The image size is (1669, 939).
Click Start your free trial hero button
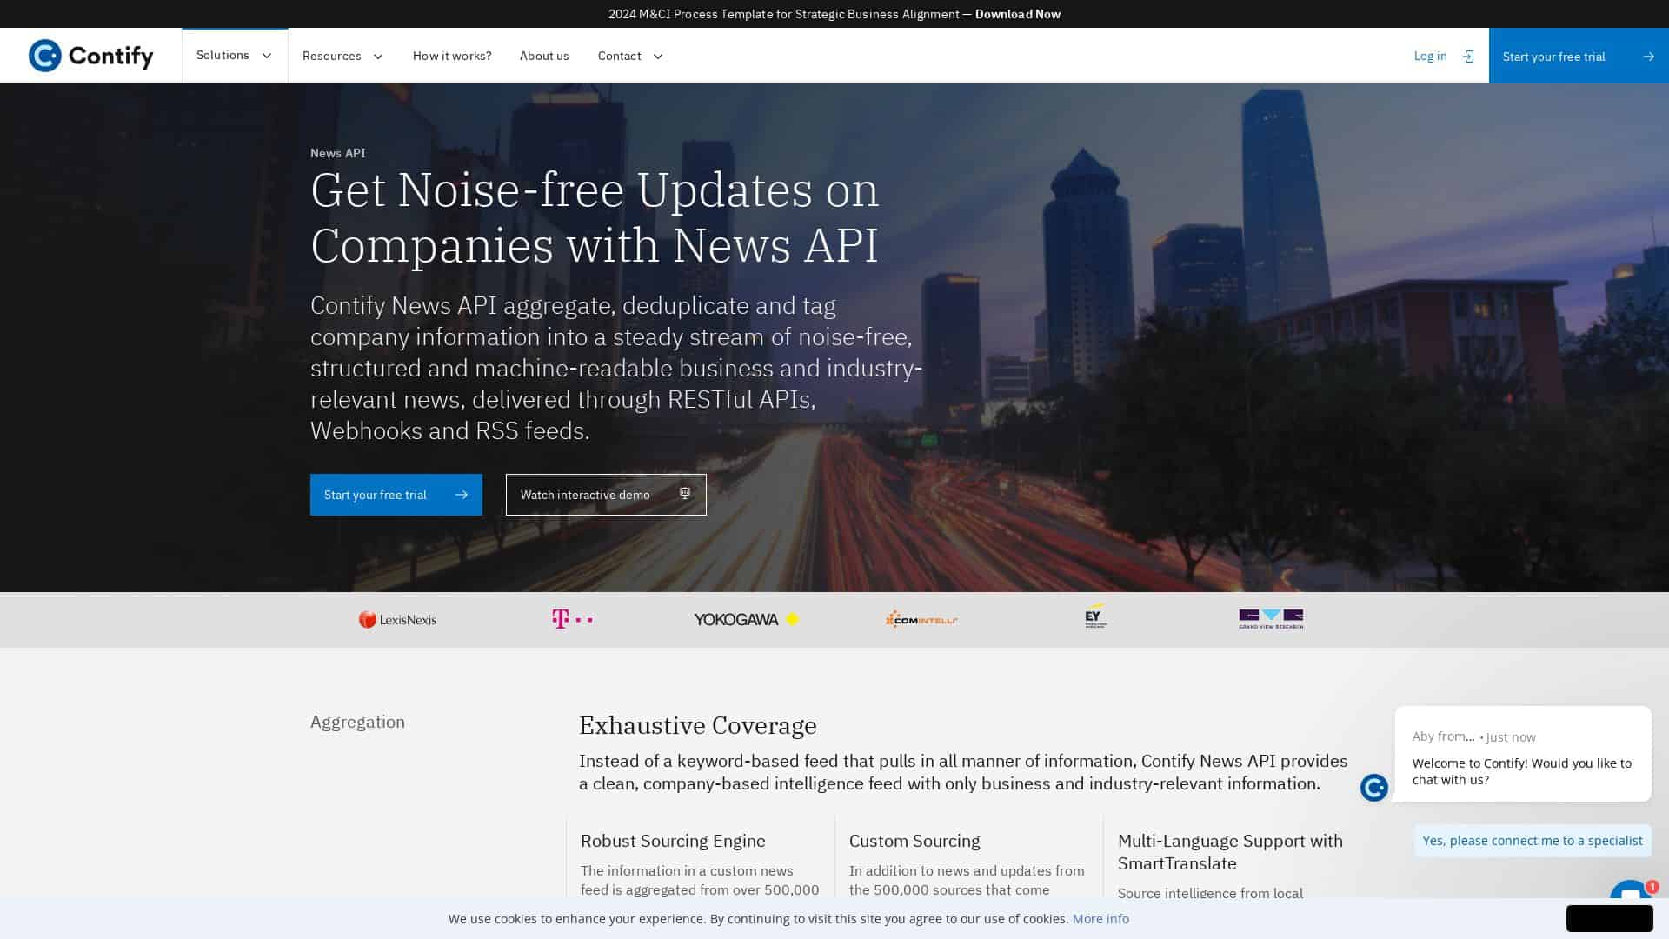point(396,495)
